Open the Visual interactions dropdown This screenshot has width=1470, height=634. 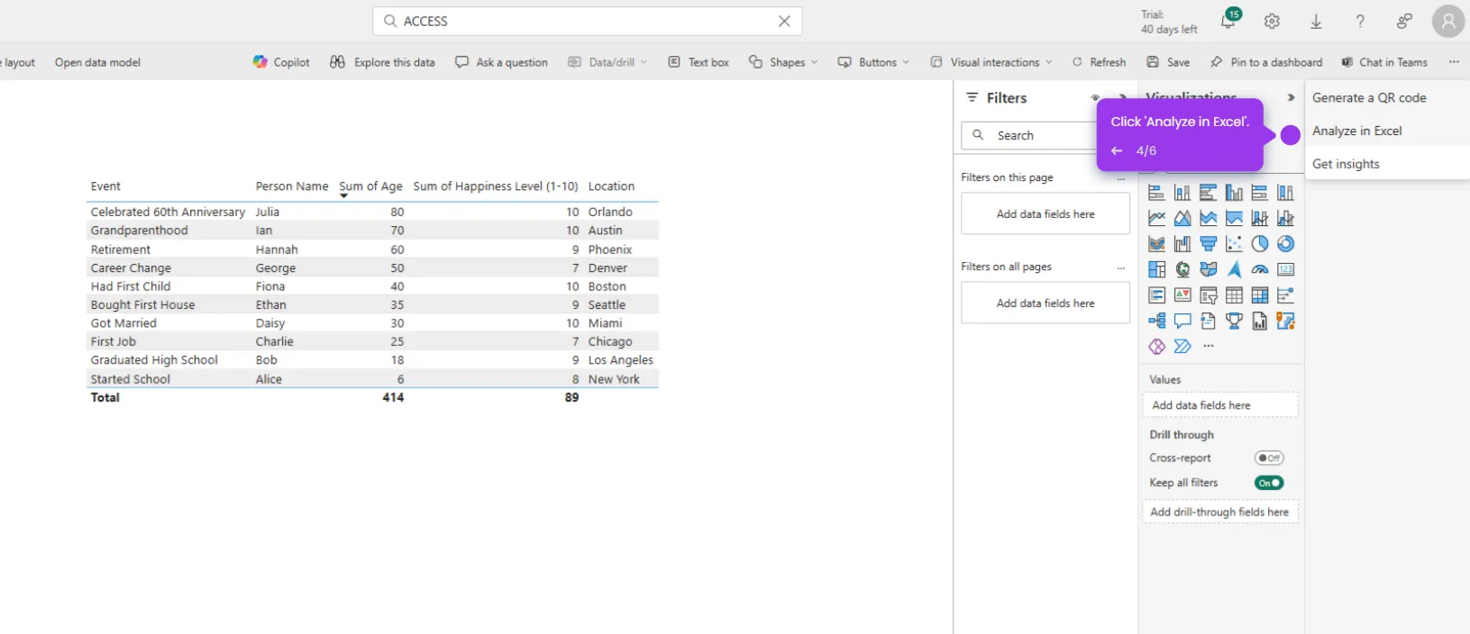(991, 62)
